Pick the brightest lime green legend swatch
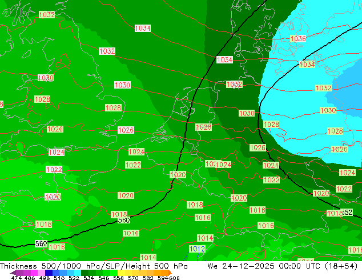This screenshot has width=362, height=280. pyautogui.click(x=114, y=273)
